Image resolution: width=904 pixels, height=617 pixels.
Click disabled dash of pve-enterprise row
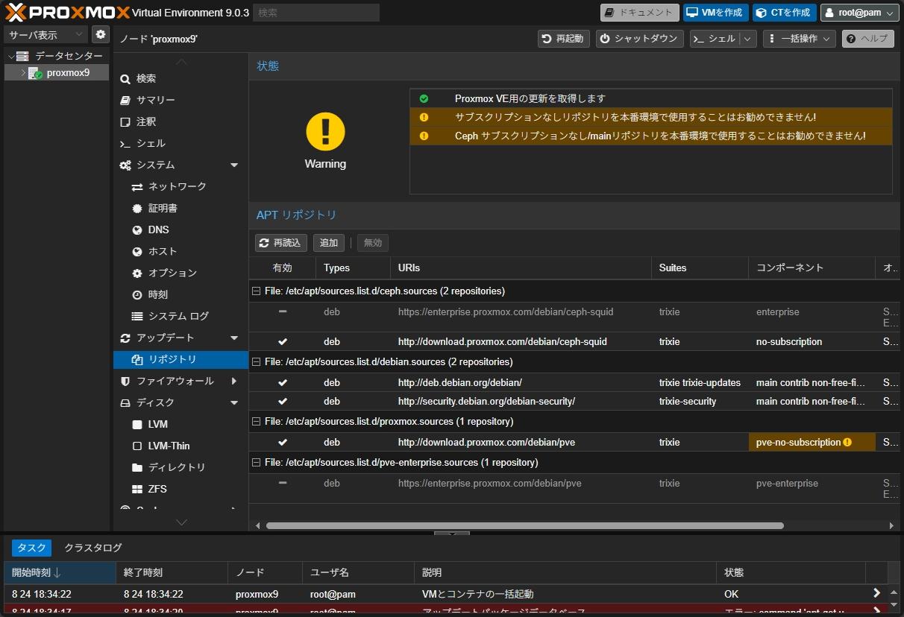[283, 483]
